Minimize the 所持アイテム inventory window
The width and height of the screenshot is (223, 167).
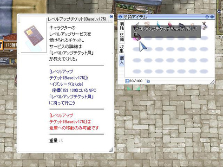point(207,17)
